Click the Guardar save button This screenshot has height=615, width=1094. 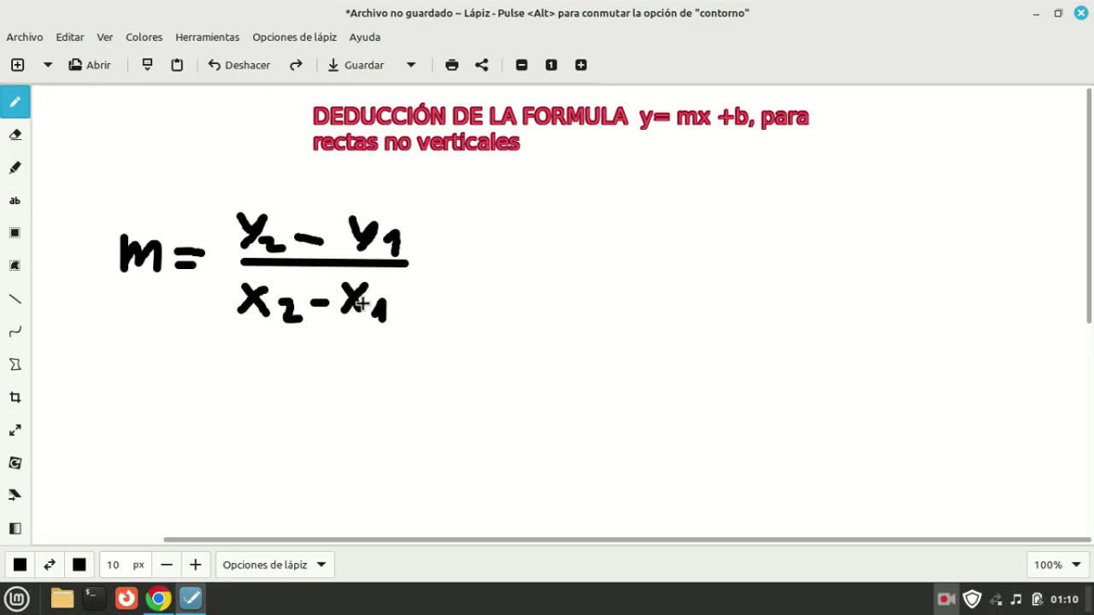click(356, 65)
